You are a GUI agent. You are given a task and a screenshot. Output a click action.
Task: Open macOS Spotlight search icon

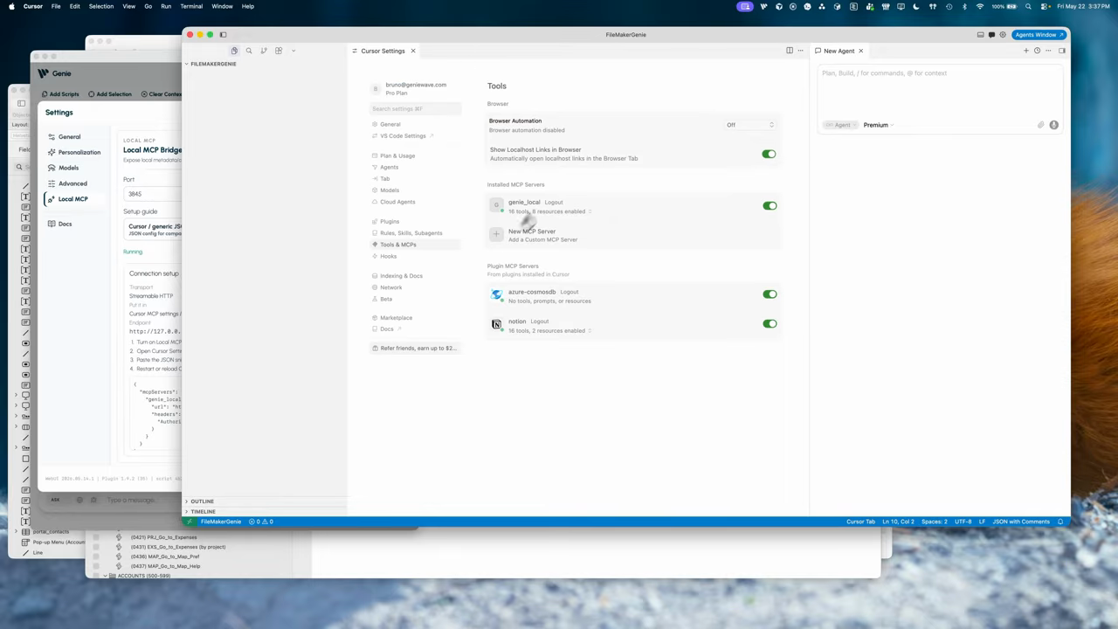(x=1028, y=6)
